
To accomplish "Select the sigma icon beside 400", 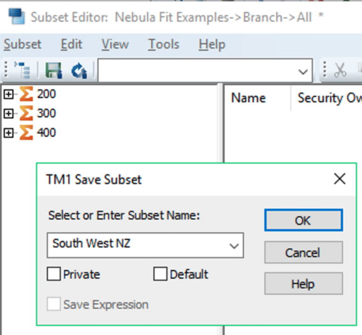I will [26, 133].
